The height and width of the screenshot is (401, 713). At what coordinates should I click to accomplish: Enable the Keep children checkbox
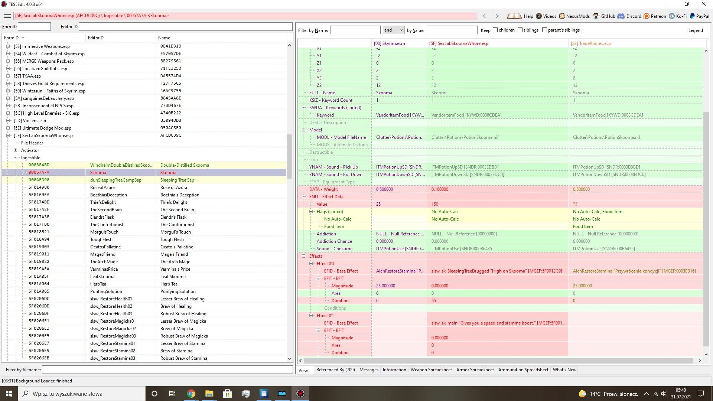[x=495, y=30]
